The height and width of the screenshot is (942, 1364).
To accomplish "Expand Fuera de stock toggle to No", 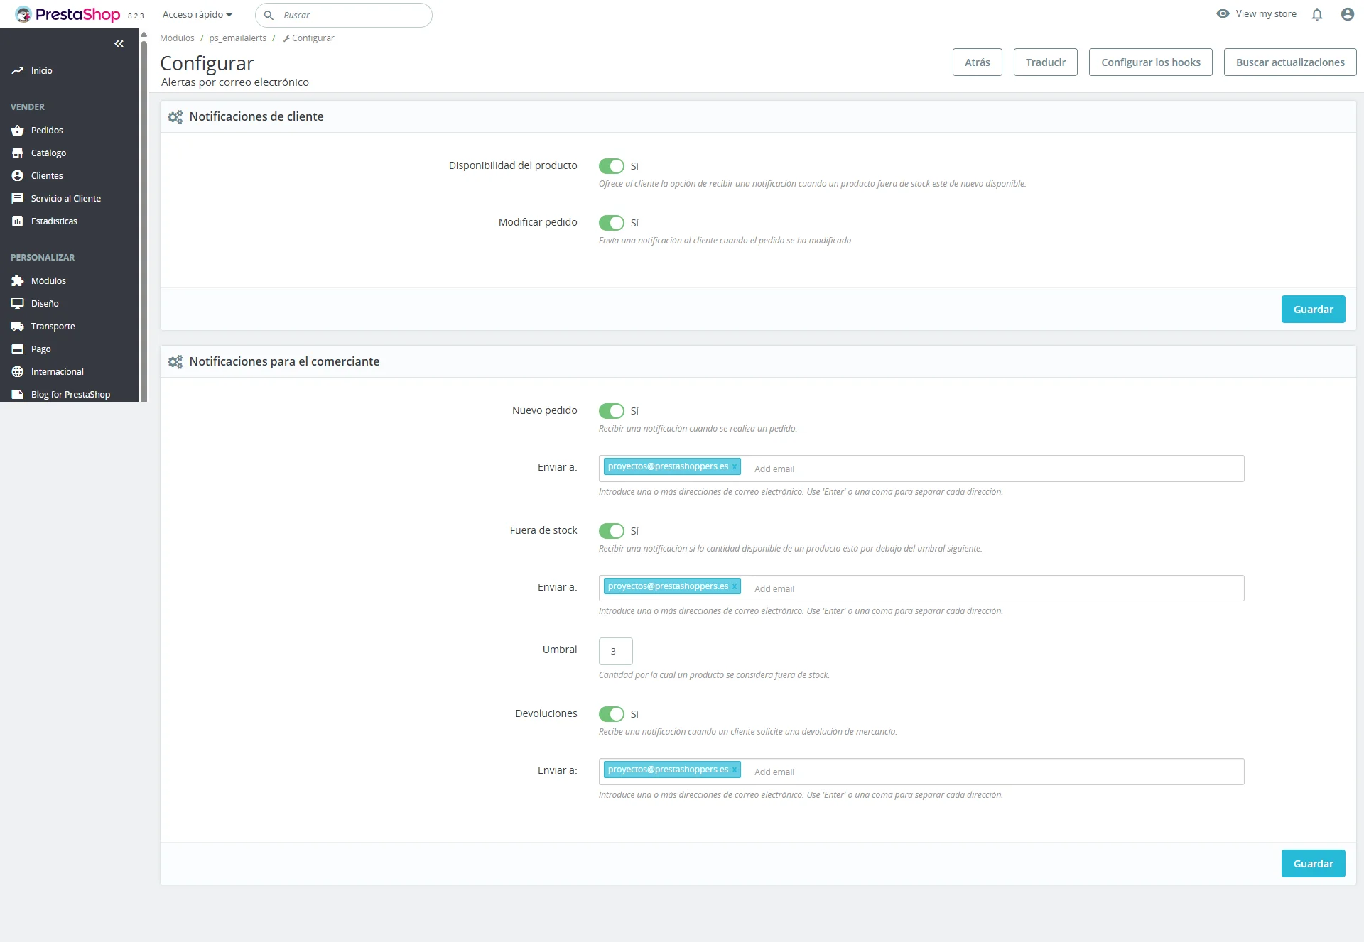I will pyautogui.click(x=612, y=531).
